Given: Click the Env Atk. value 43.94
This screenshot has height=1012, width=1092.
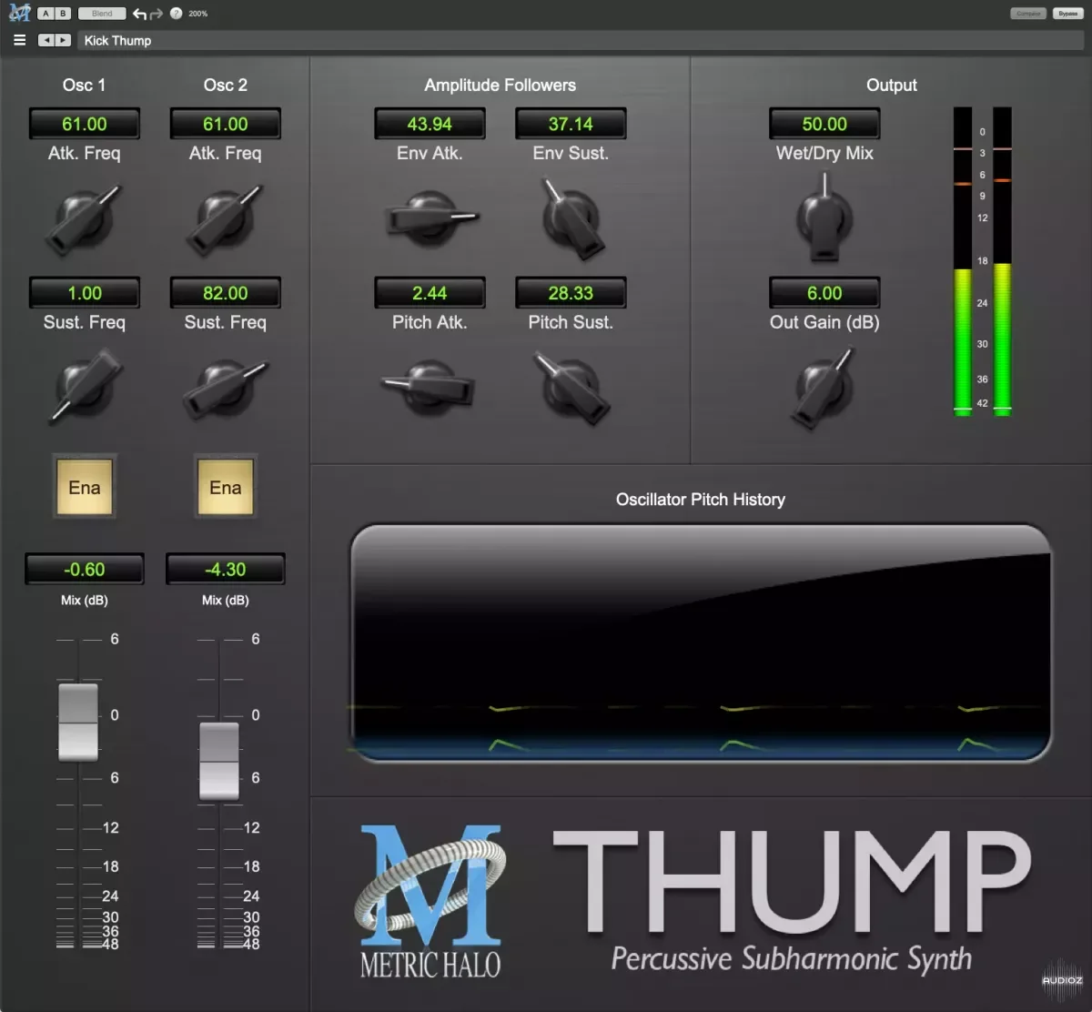Looking at the screenshot, I should (430, 124).
